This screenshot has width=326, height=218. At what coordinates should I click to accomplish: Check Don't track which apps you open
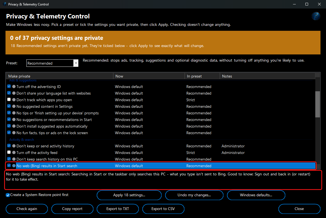[x=9, y=100]
